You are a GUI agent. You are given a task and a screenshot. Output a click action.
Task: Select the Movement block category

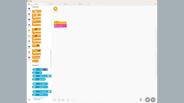point(29,15)
